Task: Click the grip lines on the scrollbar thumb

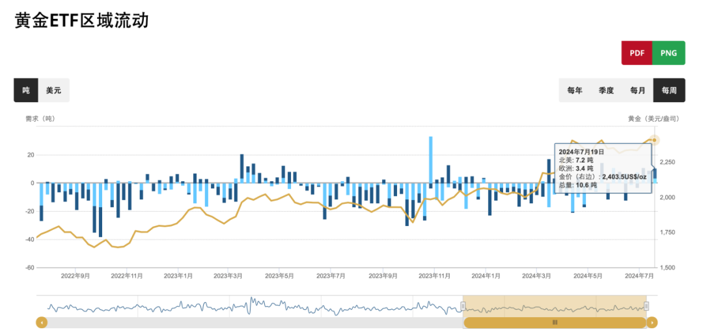Action: pos(555,322)
